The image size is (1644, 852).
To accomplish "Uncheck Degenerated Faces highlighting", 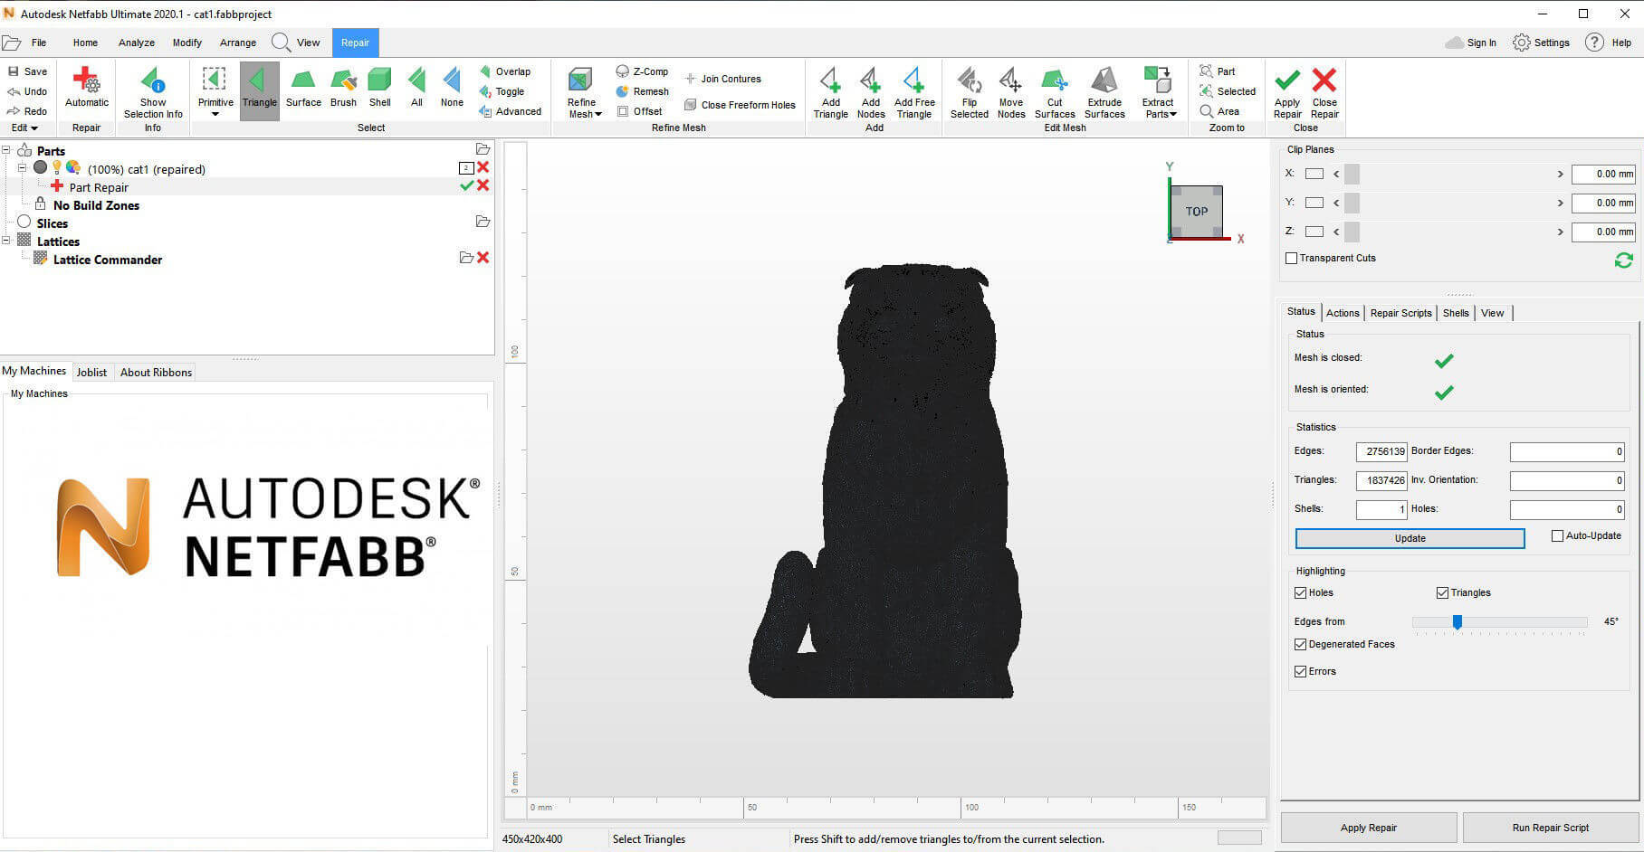I will [x=1301, y=645].
